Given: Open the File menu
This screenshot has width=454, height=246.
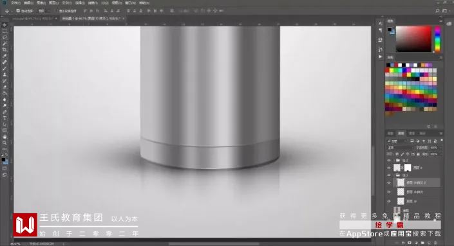Looking at the screenshot, I should click(x=15, y=3).
